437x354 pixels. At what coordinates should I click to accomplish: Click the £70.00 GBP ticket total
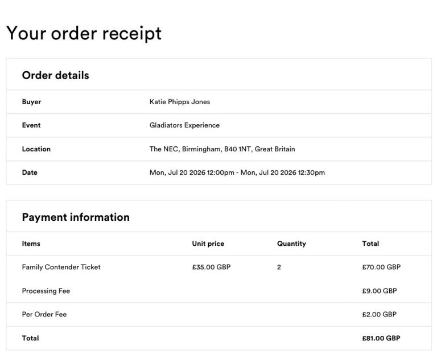click(x=381, y=267)
